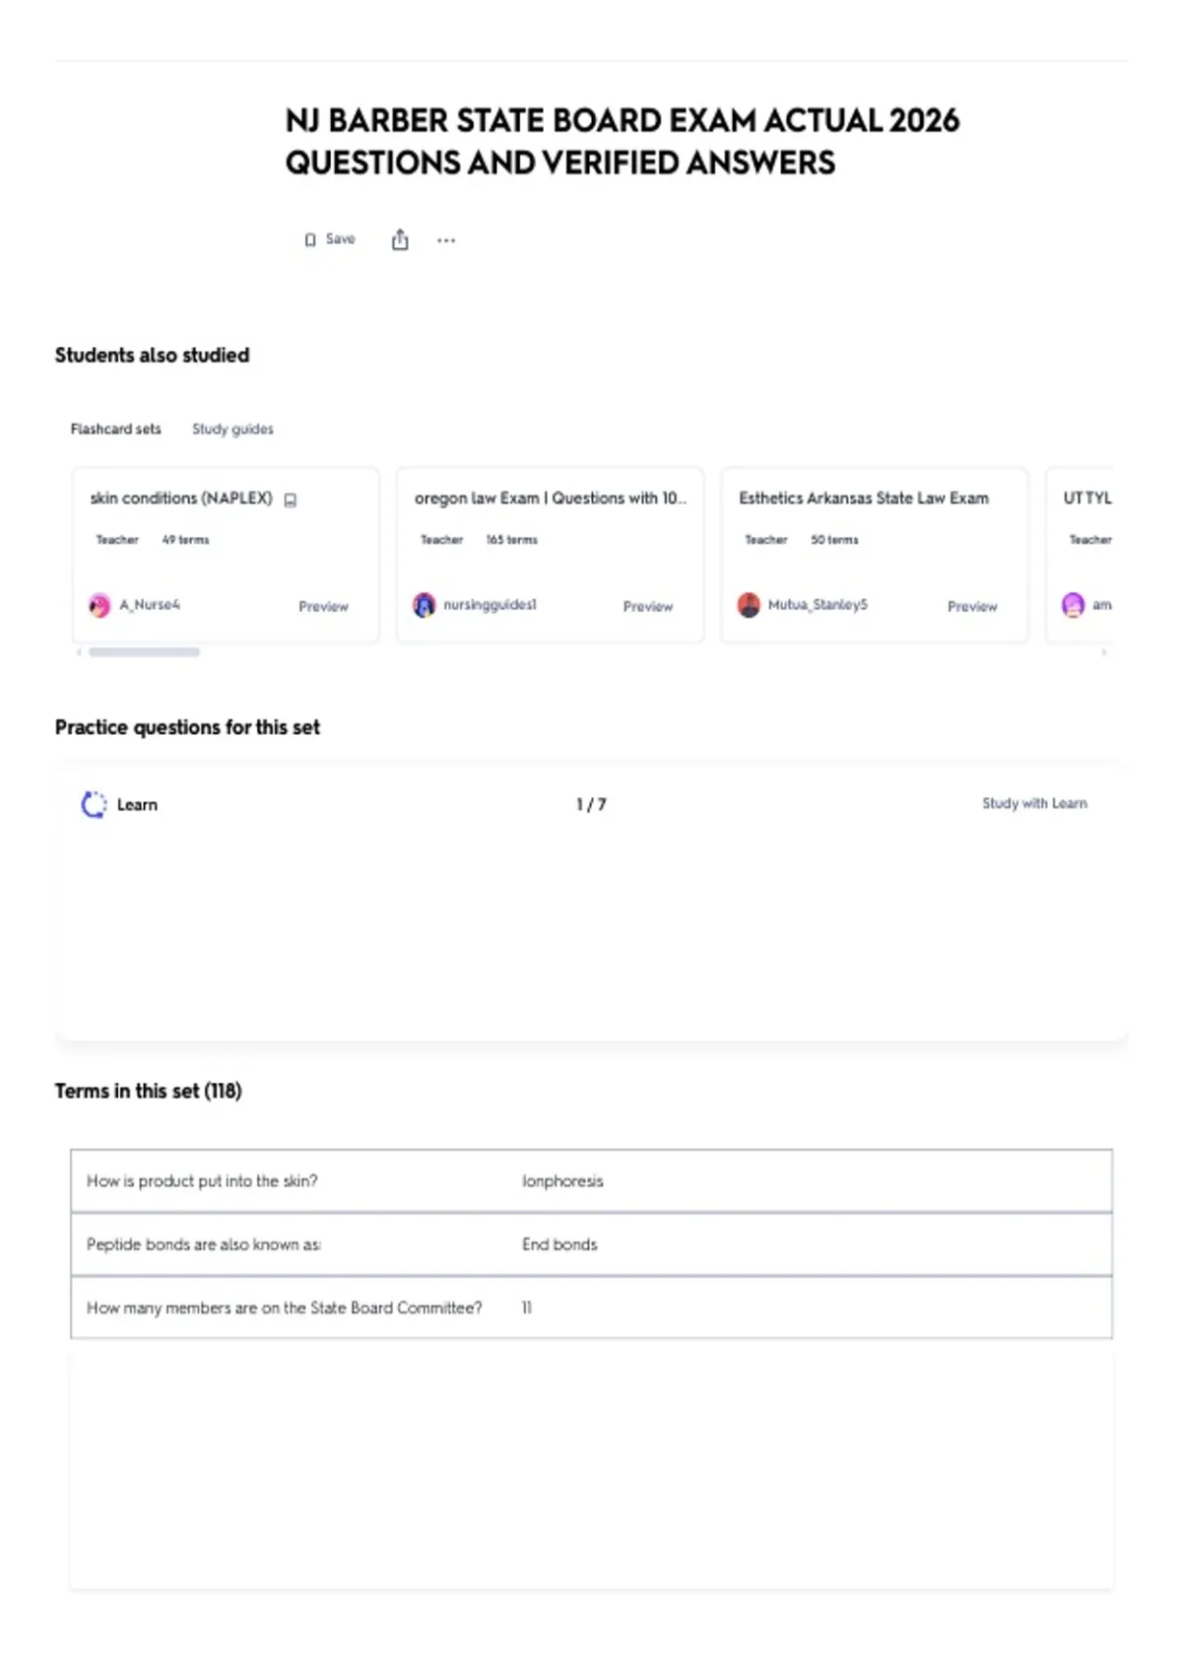Click nursingguides1 profile avatar

pos(425,605)
